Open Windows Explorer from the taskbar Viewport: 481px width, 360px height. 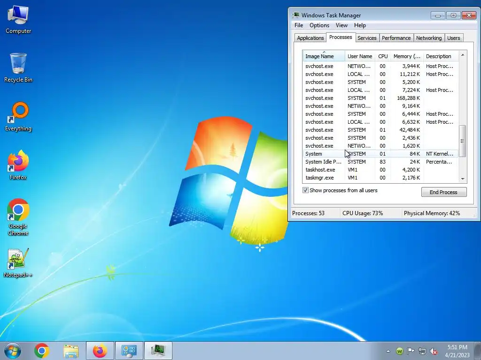point(71,351)
